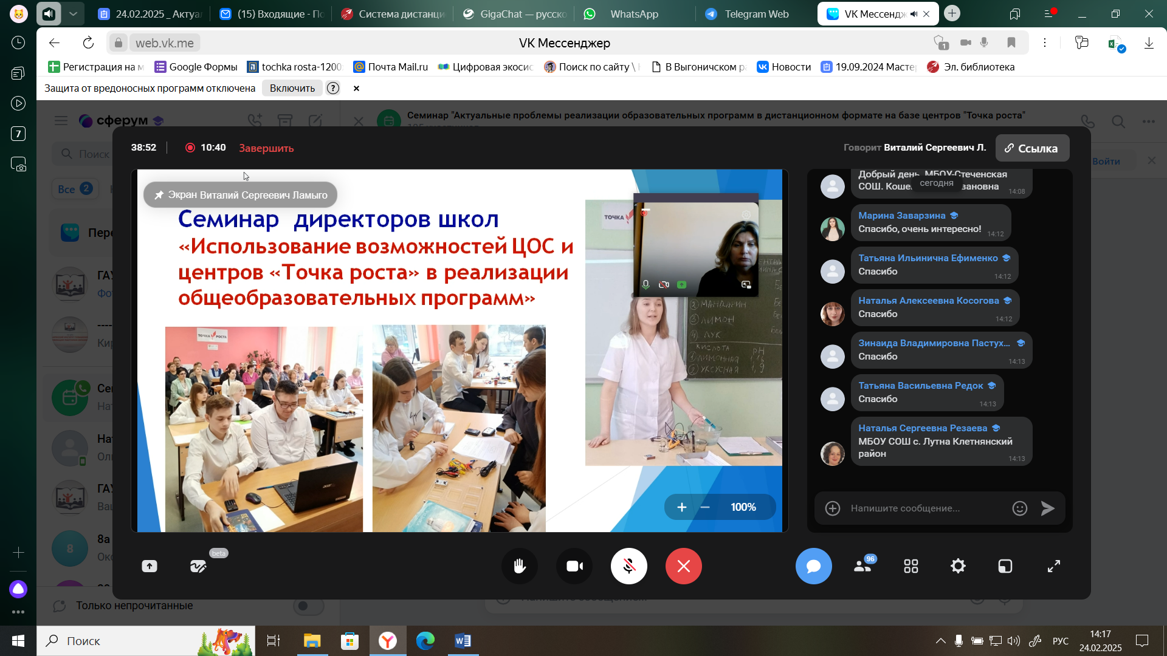The image size is (1167, 656).
Task: Open Эл. библиотека bookmark
Action: click(x=971, y=67)
